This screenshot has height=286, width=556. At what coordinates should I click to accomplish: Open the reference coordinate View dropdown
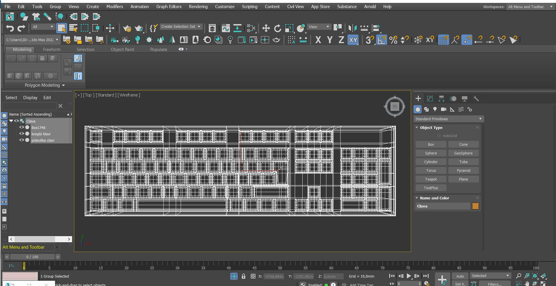tap(319, 27)
